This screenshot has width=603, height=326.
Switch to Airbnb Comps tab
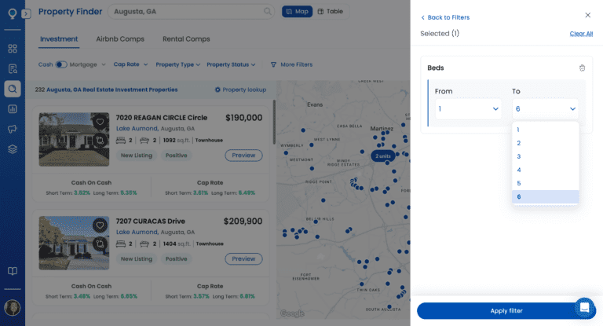120,38
